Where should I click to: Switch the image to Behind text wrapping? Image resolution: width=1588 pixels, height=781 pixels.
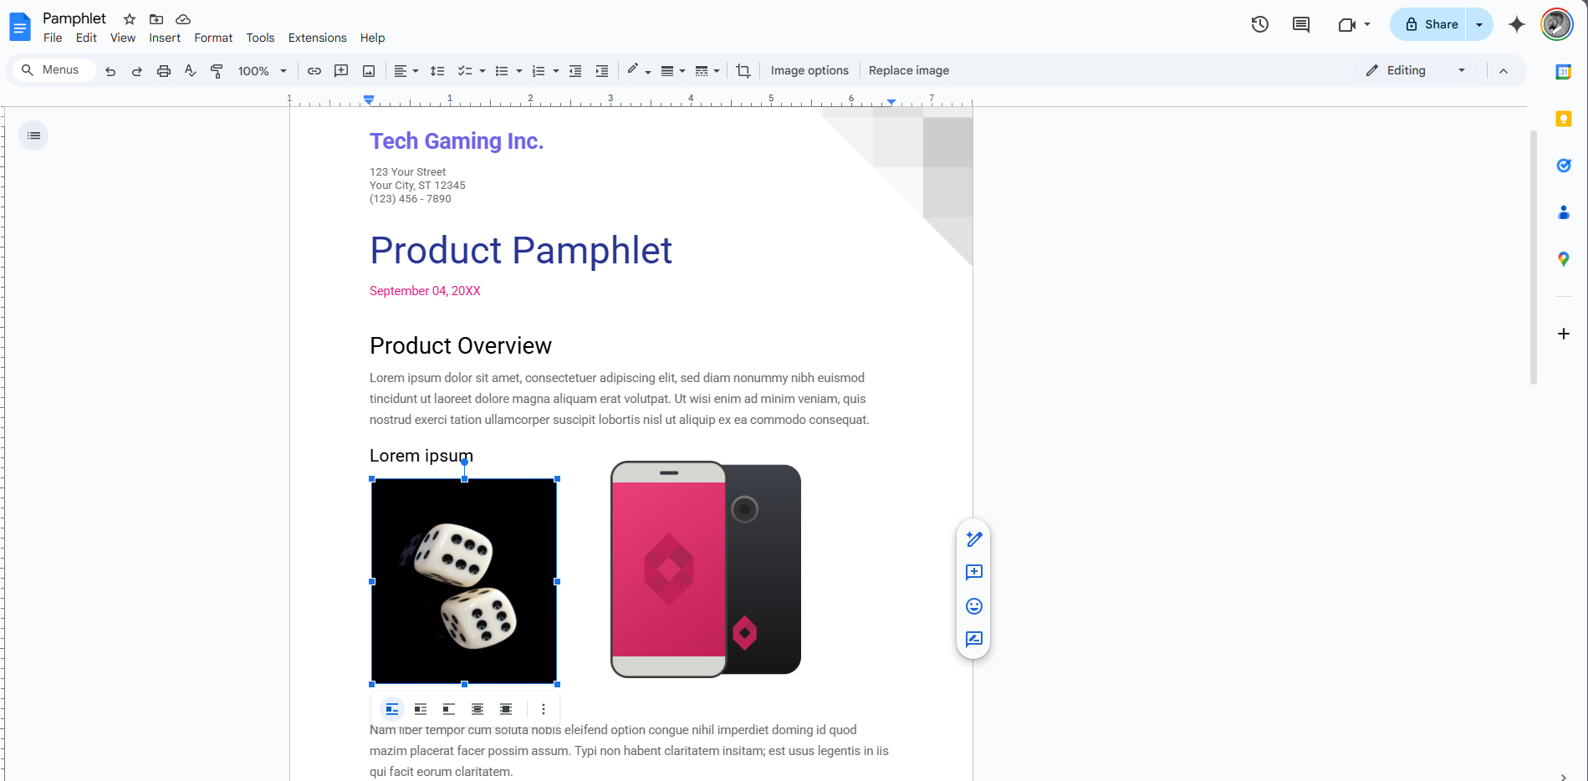coord(477,708)
